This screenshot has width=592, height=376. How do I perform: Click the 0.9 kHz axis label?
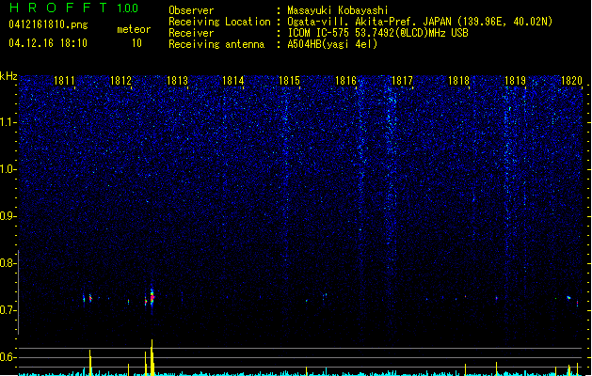tap(8, 216)
